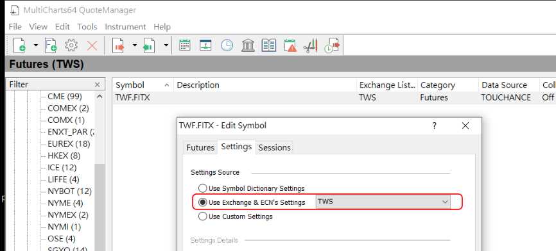Open the Add Symbol dropdown arrow
This screenshot has width=556, height=251.
(x=36, y=45)
